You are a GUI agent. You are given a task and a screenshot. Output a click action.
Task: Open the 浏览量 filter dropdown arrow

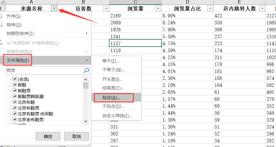158,8
